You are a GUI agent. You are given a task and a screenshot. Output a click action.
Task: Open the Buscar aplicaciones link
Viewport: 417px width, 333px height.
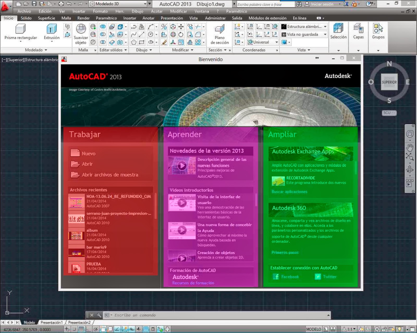pyautogui.click(x=290, y=192)
